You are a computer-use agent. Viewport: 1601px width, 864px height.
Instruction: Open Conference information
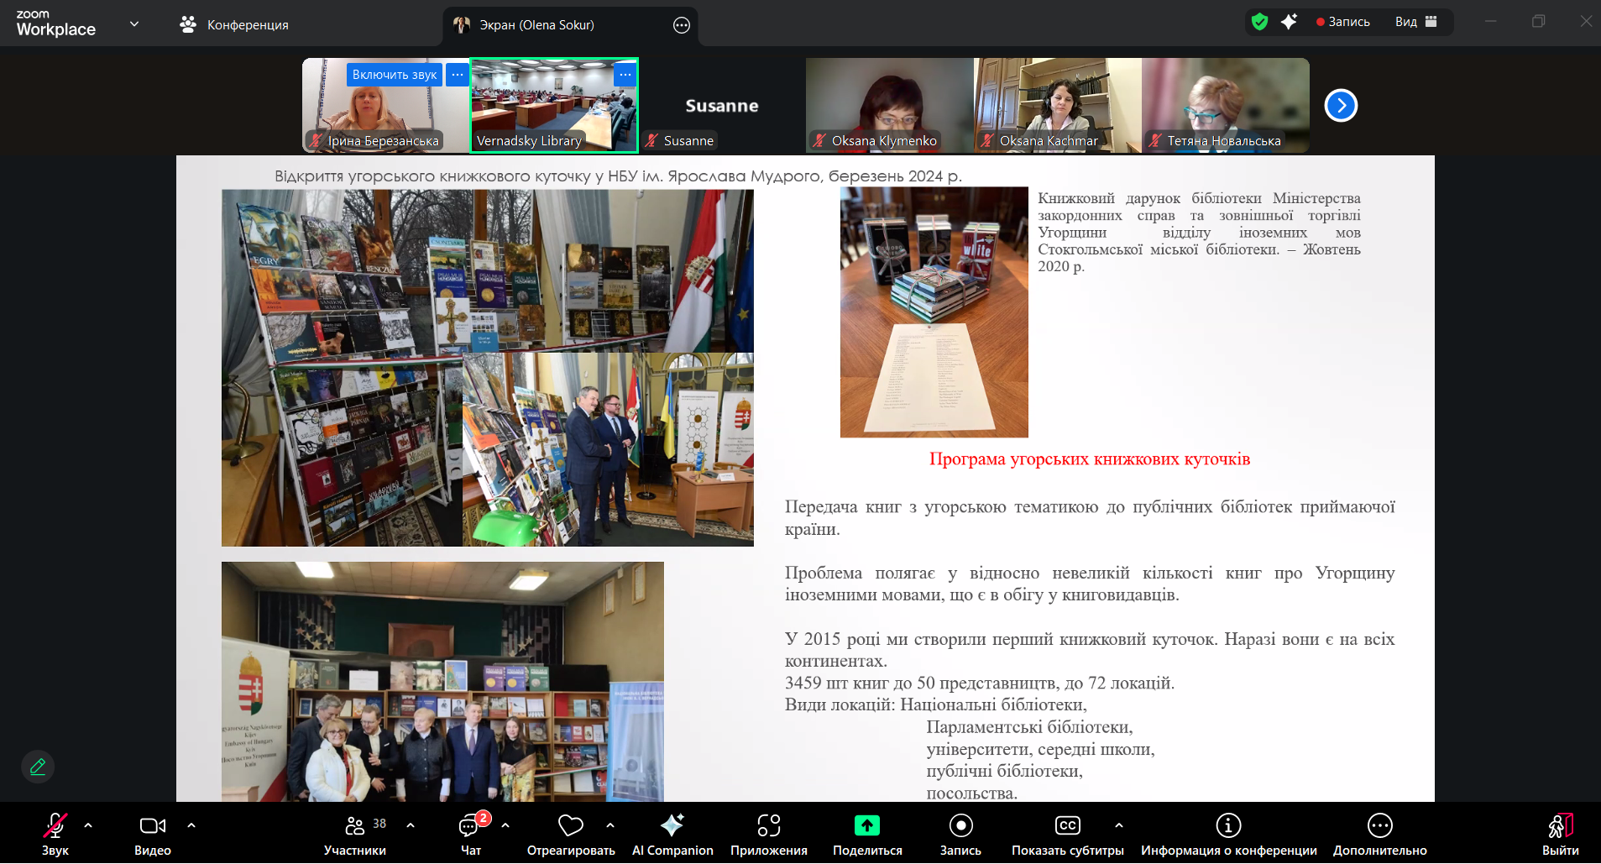(x=1227, y=834)
